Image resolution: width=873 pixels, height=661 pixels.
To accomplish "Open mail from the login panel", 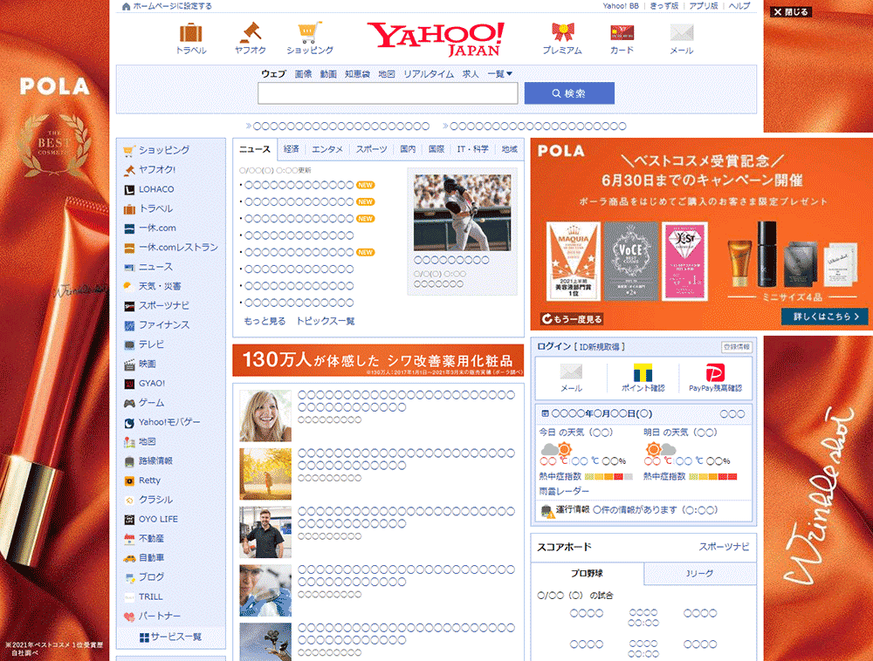I will click(571, 372).
